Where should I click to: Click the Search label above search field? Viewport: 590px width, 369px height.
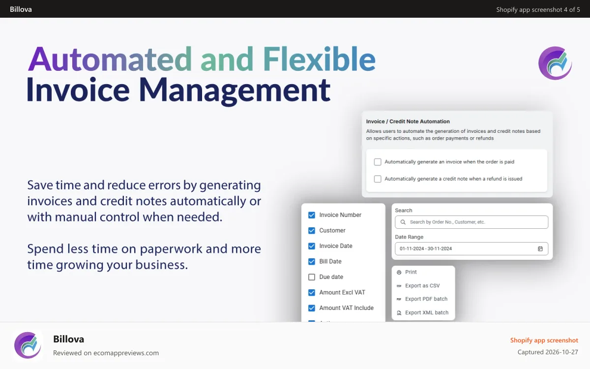tap(404, 211)
